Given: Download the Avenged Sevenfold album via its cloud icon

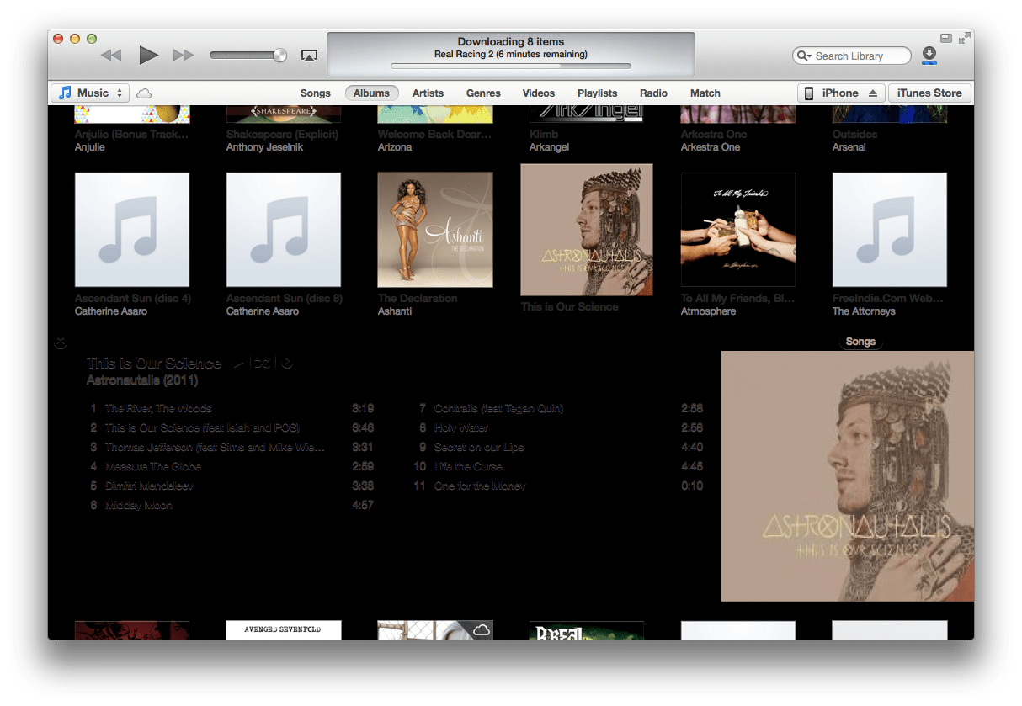Looking at the screenshot, I should (482, 628).
